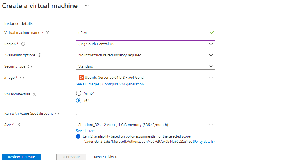Image resolution: width=291 pixels, height=163 pixels.
Task: Show info tooltip for Security type
Action: tap(30, 66)
